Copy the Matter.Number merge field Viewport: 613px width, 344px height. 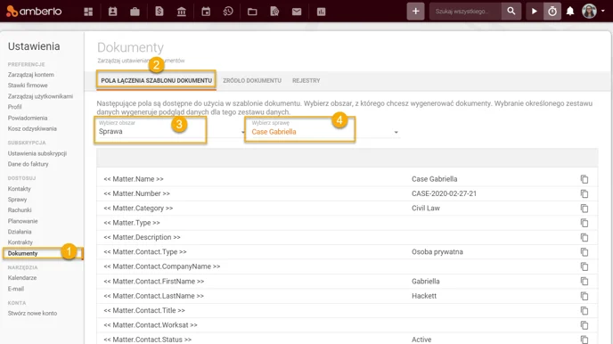click(584, 193)
